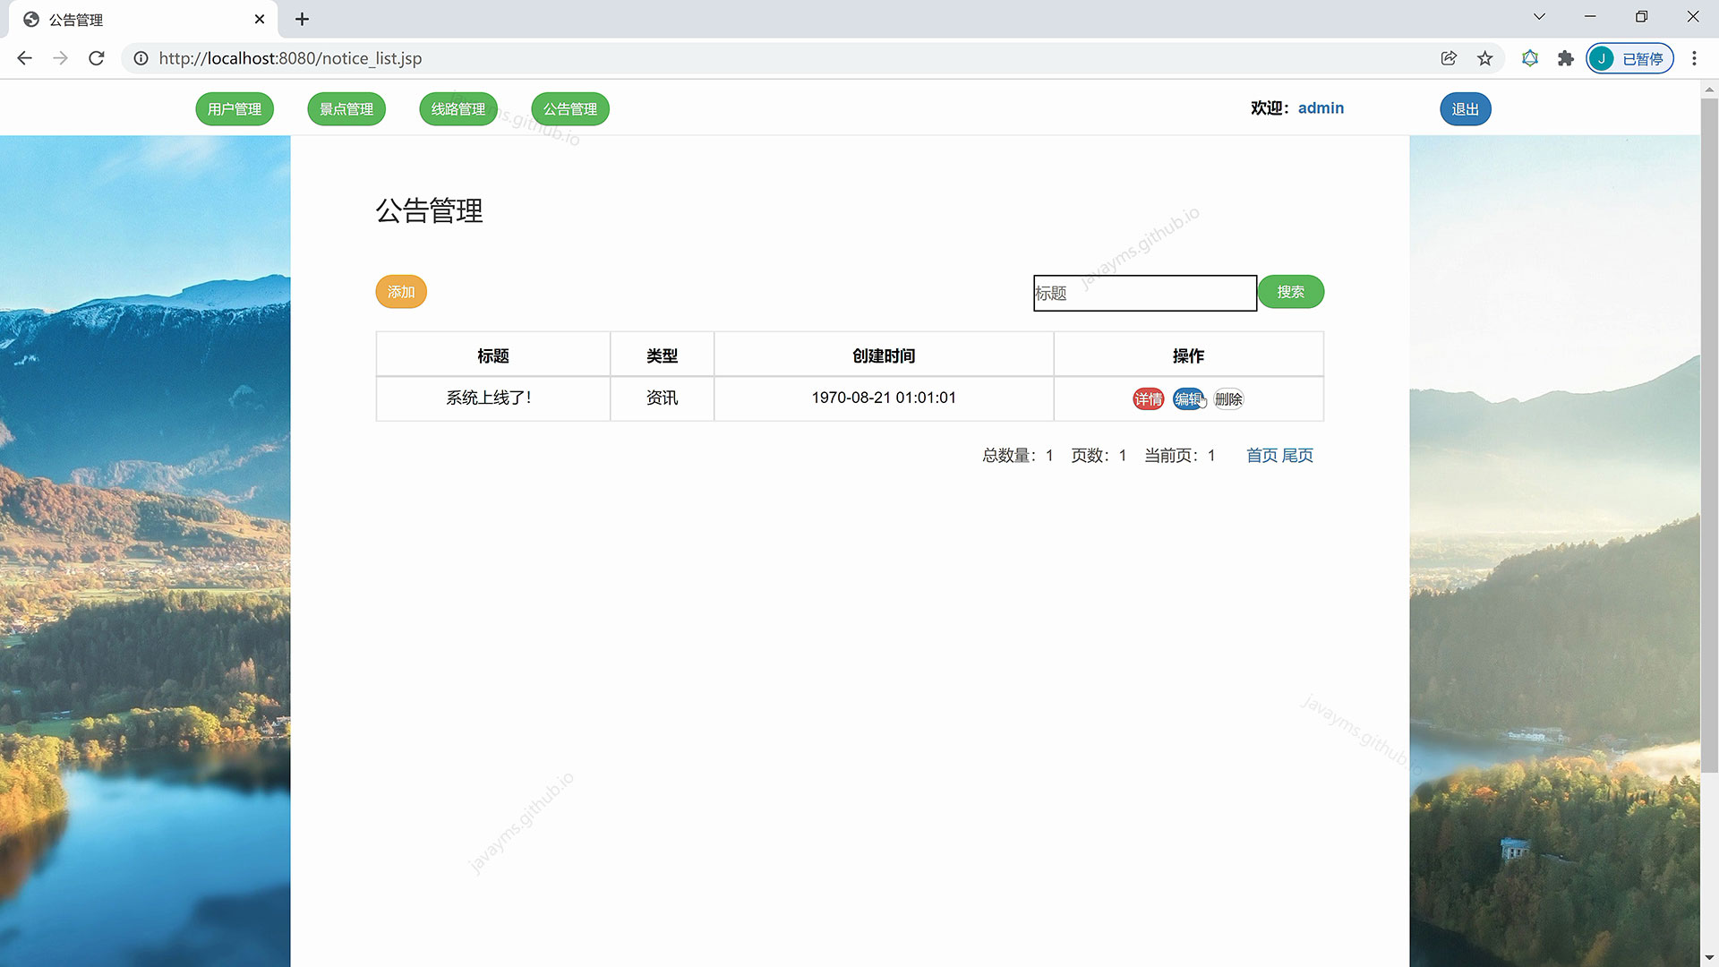Open the 详情 details icon for 系统上线了!
This screenshot has height=967, width=1719.
(x=1148, y=399)
